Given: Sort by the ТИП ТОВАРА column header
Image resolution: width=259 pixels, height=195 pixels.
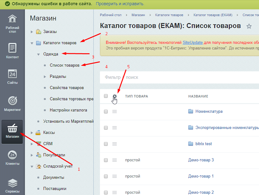Looking at the screenshot, I should click(136, 96).
